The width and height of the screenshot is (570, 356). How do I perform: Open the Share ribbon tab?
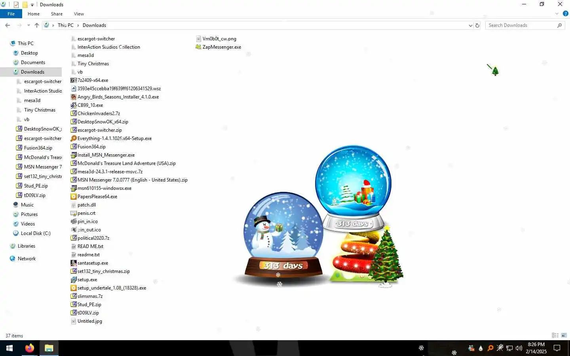(x=57, y=14)
